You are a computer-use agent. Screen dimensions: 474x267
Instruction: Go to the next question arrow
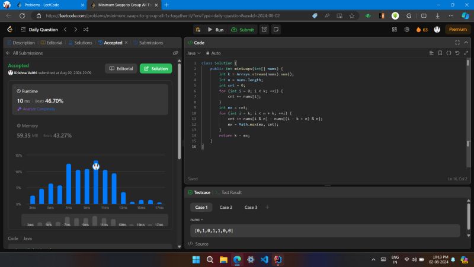pos(75,29)
